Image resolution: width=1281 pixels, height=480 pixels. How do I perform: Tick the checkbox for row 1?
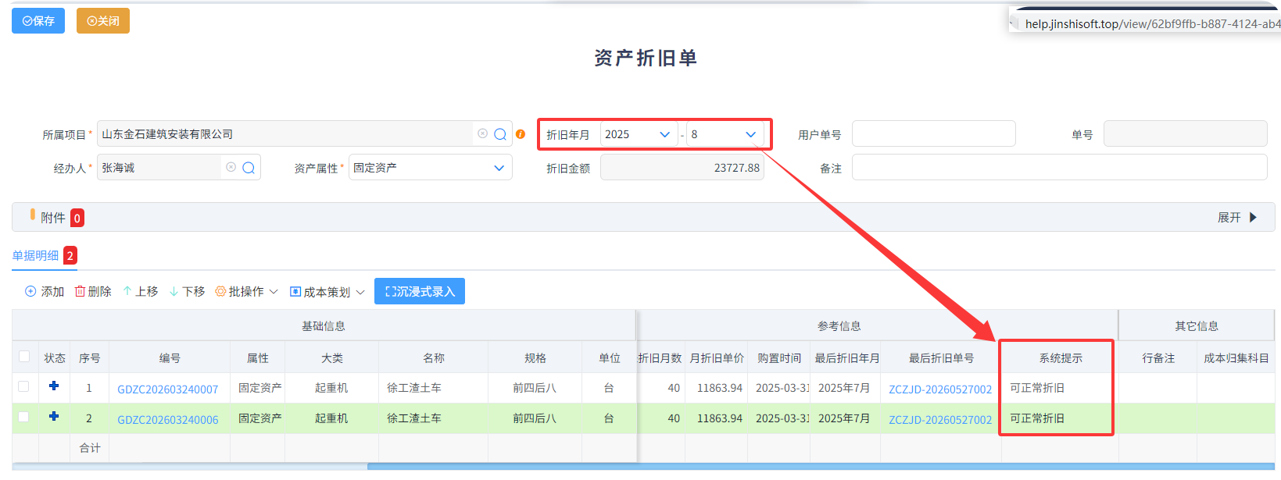point(24,386)
